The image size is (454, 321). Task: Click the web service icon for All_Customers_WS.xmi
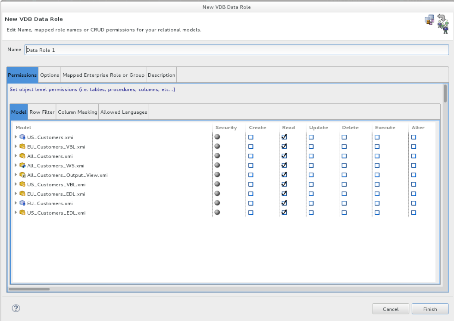tap(22, 165)
